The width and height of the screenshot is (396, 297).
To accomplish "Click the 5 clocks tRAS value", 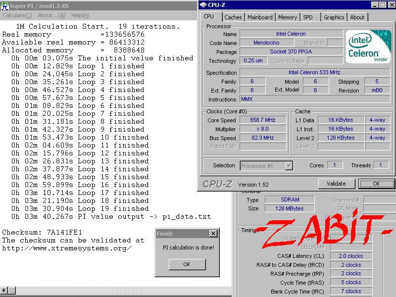I will pos(351,282).
